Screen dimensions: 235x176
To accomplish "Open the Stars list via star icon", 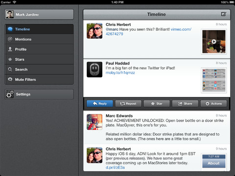I will pos(10,59).
